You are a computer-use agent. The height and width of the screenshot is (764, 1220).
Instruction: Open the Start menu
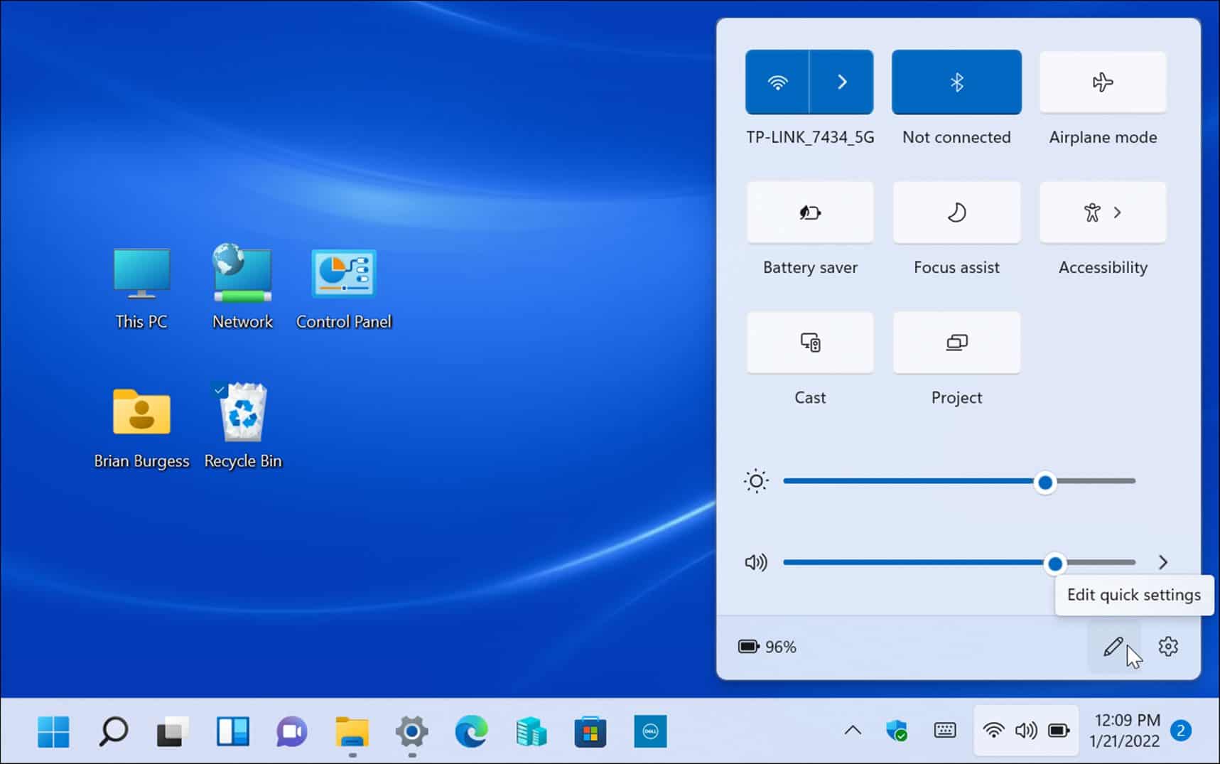click(x=53, y=730)
